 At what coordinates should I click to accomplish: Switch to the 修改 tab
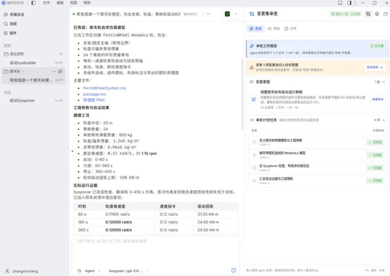tap(274, 29)
